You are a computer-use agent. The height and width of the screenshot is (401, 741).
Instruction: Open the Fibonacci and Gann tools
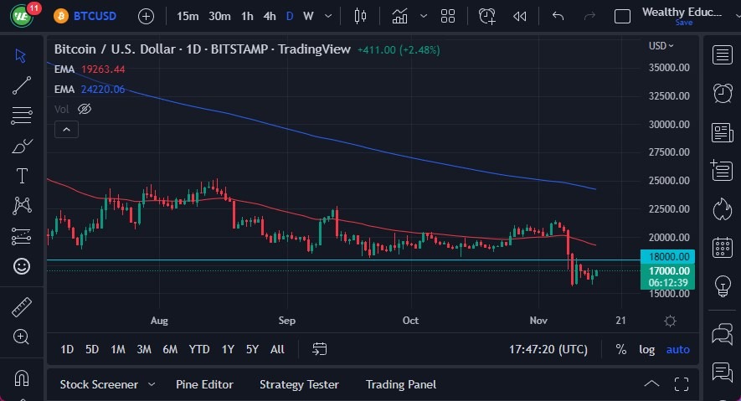coord(21,116)
